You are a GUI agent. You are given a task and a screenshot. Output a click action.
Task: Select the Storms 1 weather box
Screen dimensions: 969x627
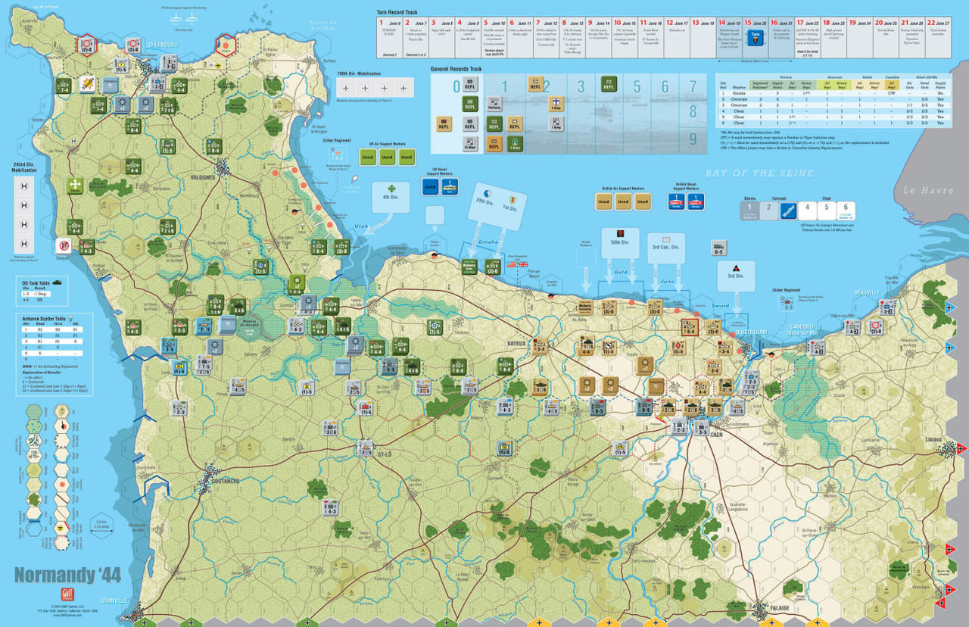click(749, 211)
